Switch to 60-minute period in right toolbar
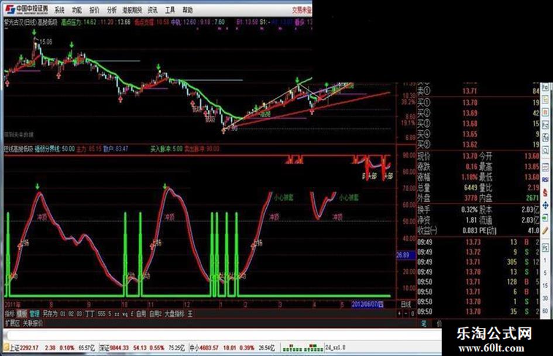Screen dimensions: 553x356 click(x=545, y=311)
